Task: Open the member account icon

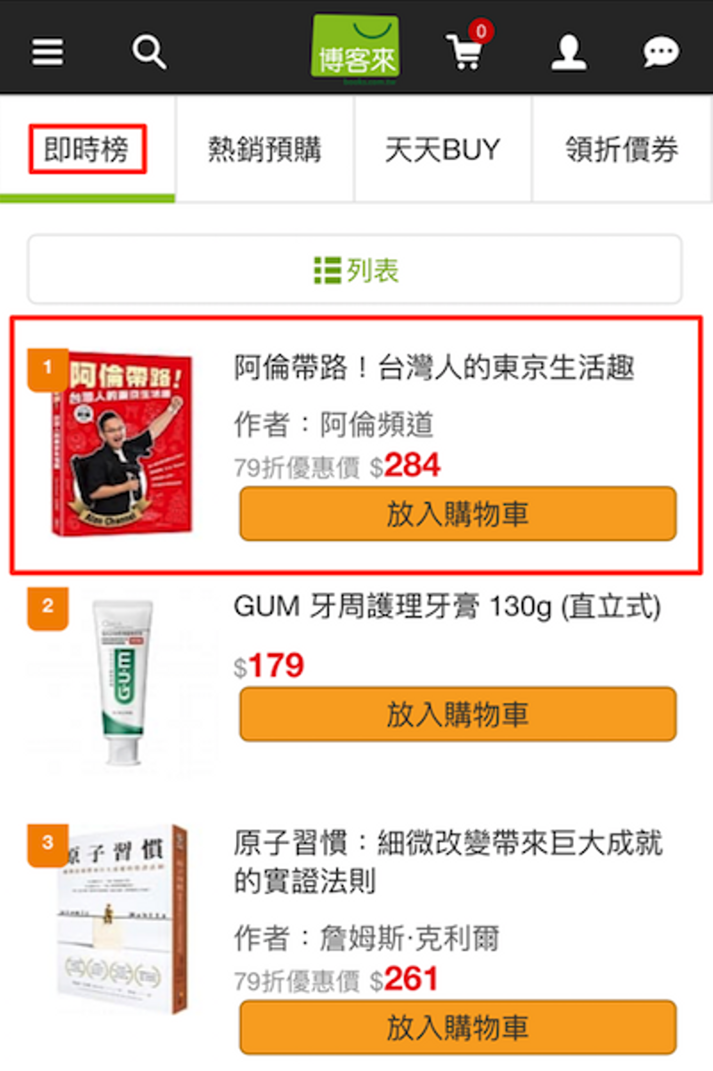Action: 569,52
